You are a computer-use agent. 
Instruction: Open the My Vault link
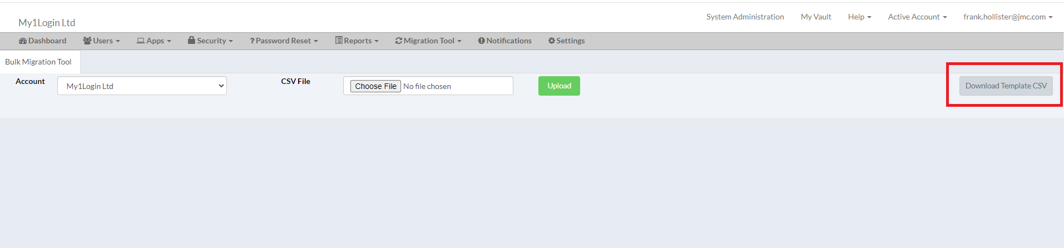tap(816, 17)
